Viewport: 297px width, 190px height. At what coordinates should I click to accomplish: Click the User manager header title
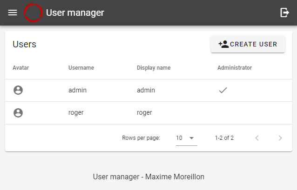(75, 13)
